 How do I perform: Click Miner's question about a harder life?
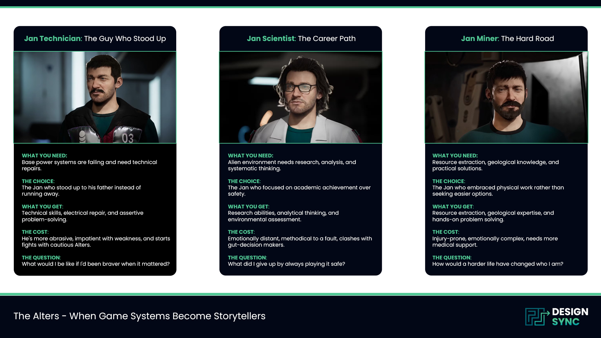(x=497, y=264)
